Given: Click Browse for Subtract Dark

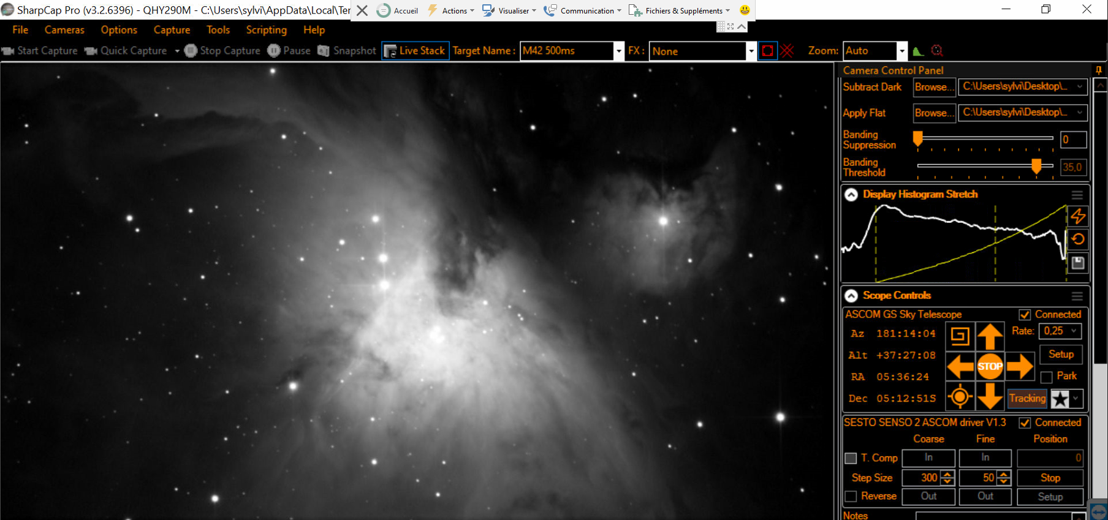Looking at the screenshot, I should (934, 87).
